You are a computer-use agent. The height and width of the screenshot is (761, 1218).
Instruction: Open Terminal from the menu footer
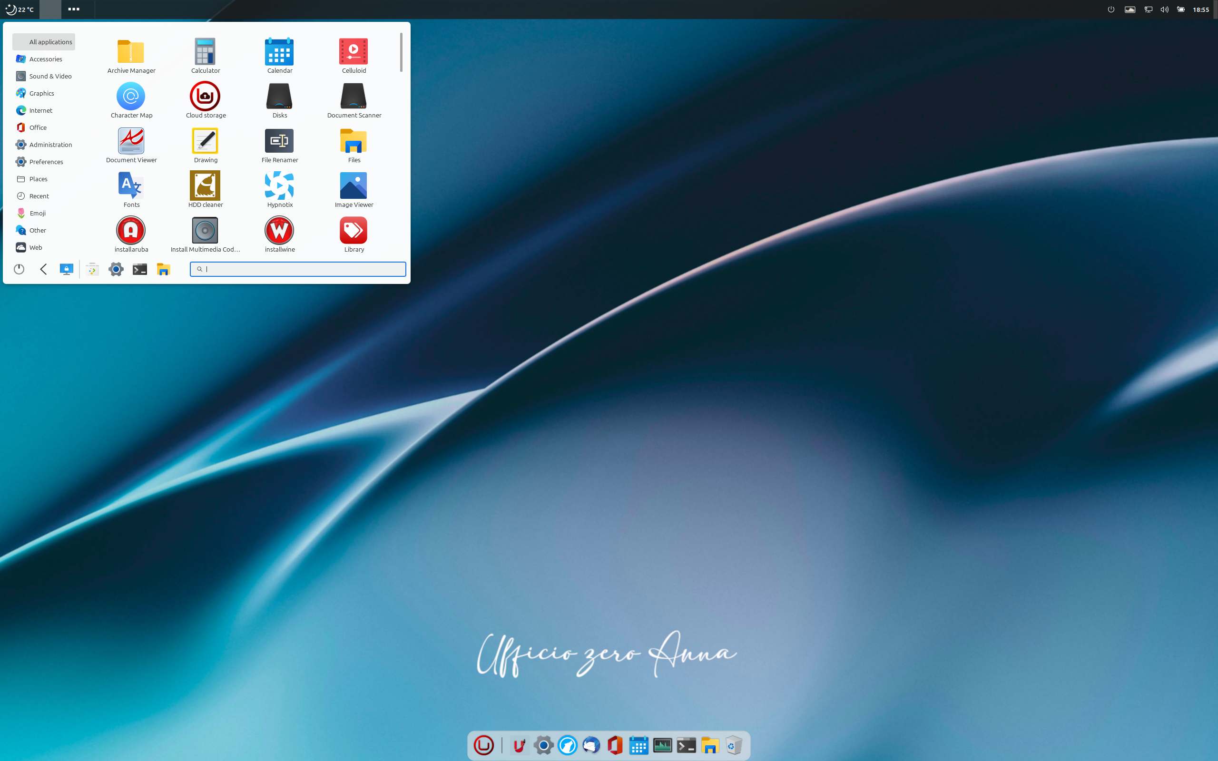point(139,269)
